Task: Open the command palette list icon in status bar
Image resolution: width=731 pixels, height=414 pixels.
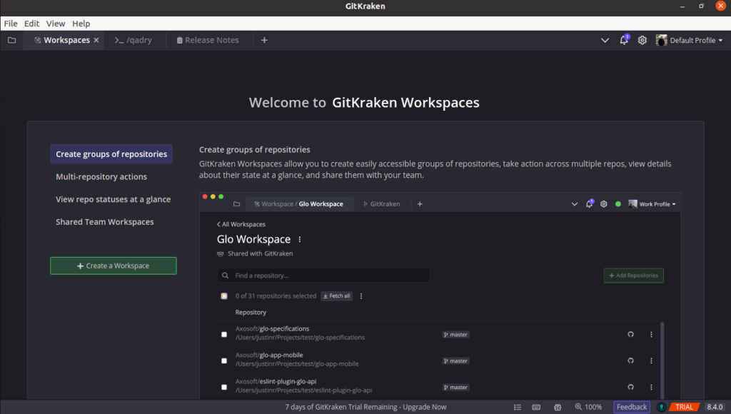Action: pos(518,407)
